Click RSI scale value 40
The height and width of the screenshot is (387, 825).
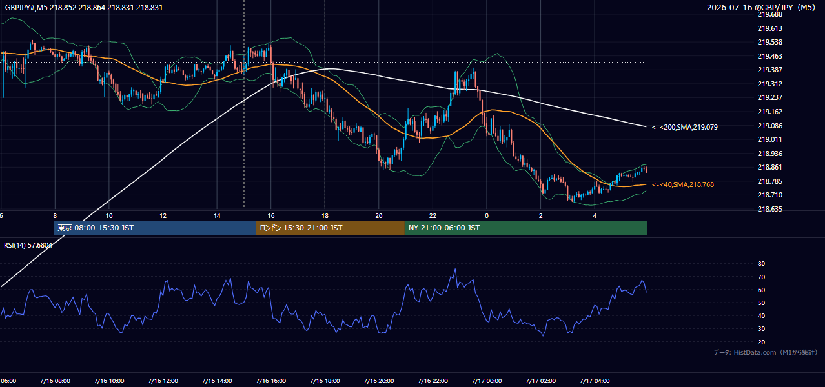(x=761, y=315)
